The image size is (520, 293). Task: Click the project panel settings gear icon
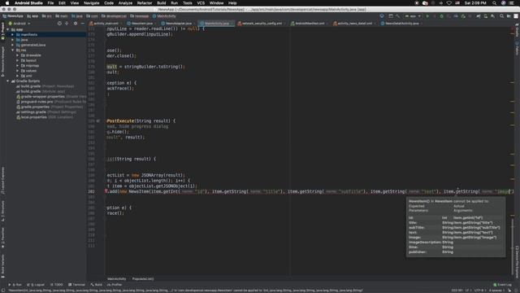click(76, 24)
